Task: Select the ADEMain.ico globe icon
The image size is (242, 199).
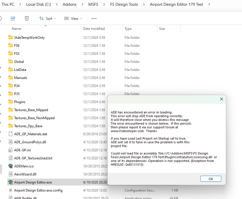Action: (x=10, y=166)
